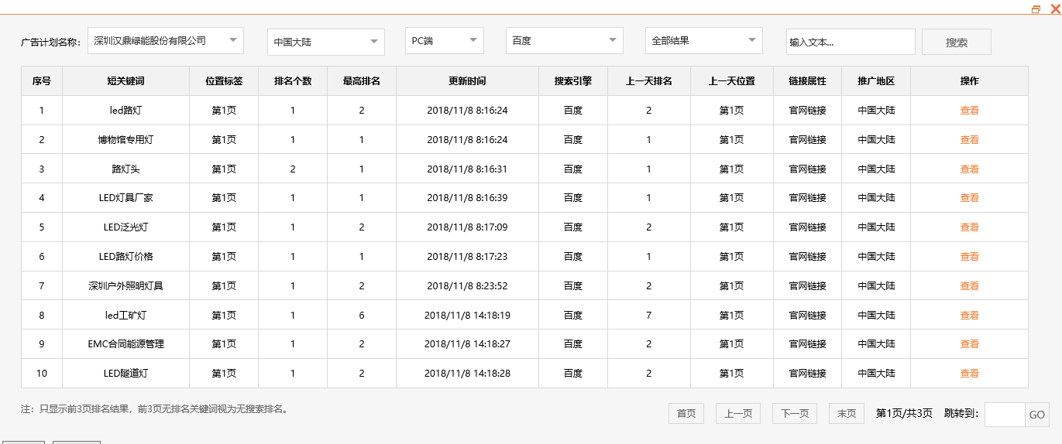The width and height of the screenshot is (1062, 444).
Task: Select the keyword cell 路灯头
Action: (126, 169)
